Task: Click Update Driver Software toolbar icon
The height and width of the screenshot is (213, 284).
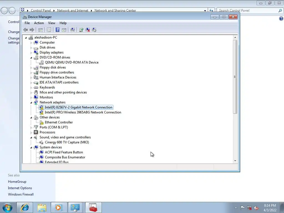Action: point(81,30)
